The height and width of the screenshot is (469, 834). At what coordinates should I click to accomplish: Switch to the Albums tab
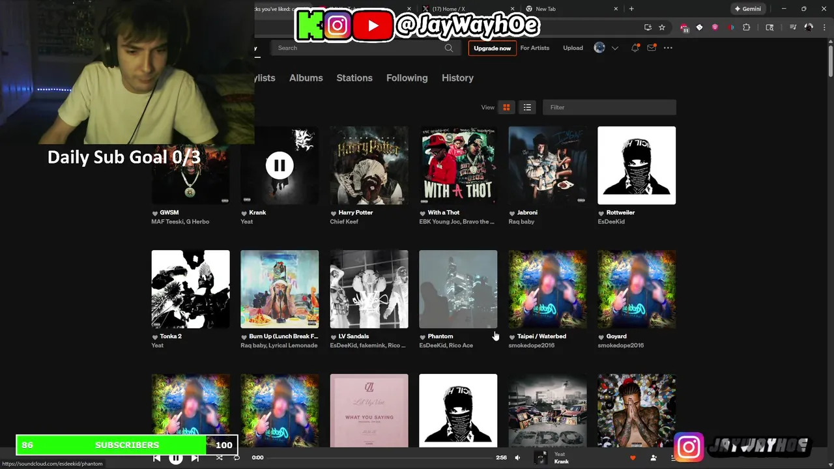pos(306,78)
